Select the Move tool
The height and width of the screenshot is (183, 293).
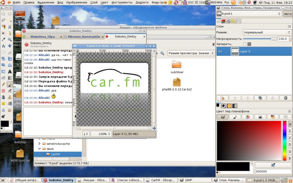pyautogui.click(x=10, y=46)
